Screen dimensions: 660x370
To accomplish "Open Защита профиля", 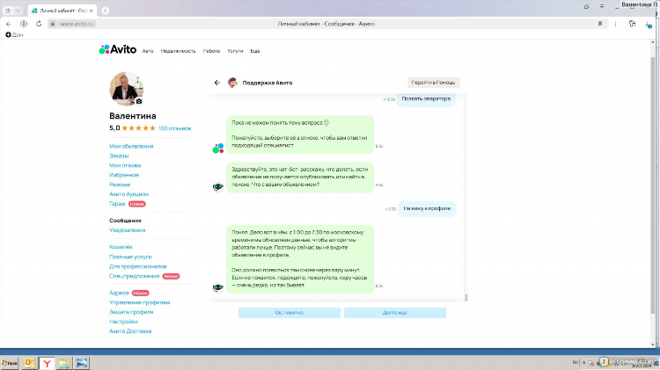I will 131,312.
